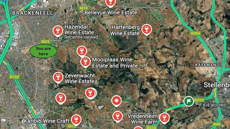Click the Hazendal Wine Estate pin

point(58,31)
